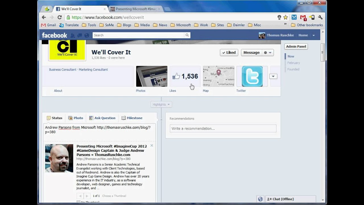
Task: Jump to Now on timeline
Action: tap(291, 56)
